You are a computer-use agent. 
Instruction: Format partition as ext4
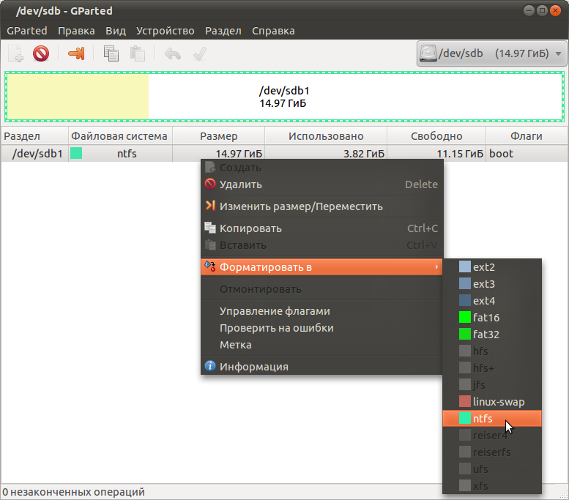click(x=491, y=301)
